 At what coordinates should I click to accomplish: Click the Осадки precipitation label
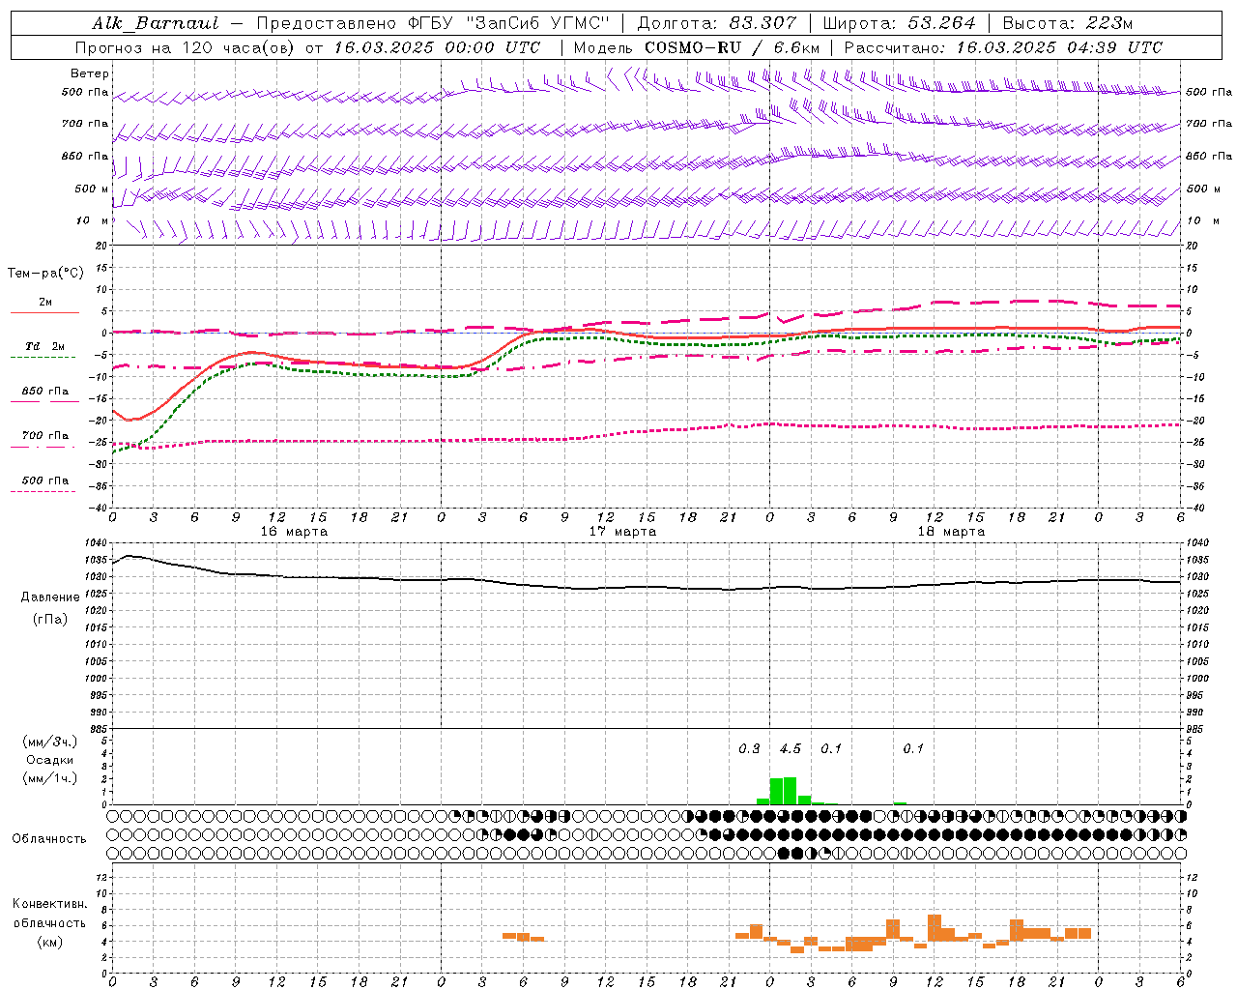coord(50,760)
